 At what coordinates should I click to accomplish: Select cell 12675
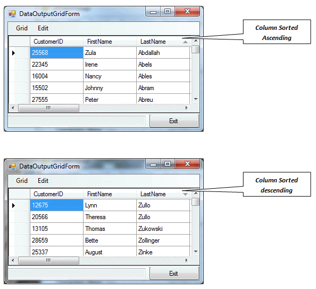click(x=56, y=205)
